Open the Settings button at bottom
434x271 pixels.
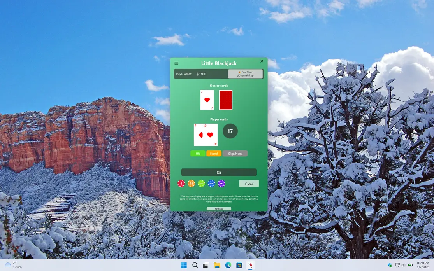point(219,209)
